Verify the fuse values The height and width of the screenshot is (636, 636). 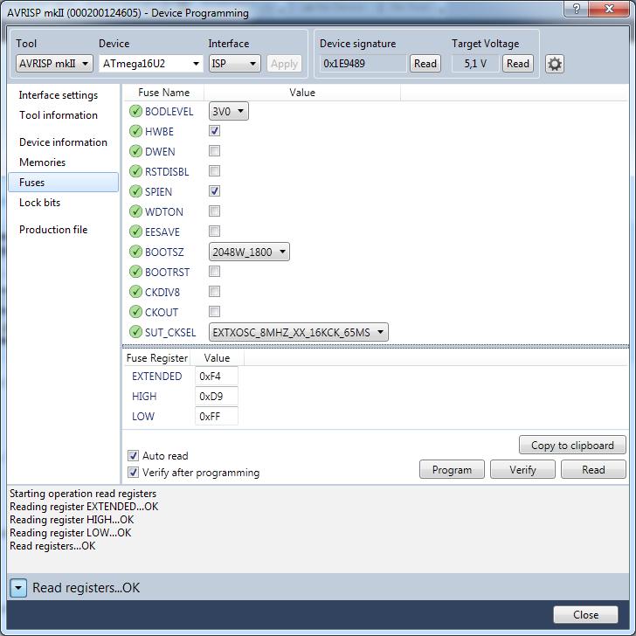coord(522,470)
